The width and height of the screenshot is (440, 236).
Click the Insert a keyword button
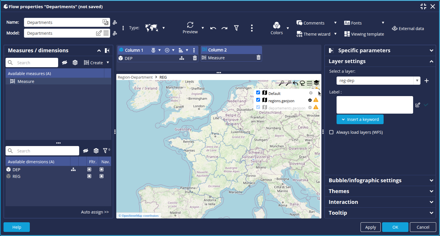(x=360, y=119)
